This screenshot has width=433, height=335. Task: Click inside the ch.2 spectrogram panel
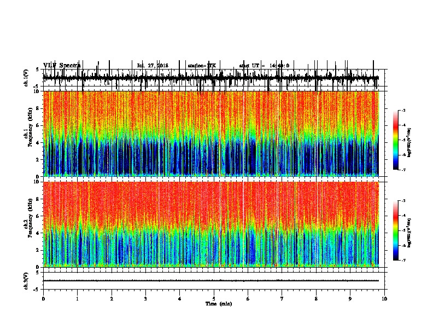click(x=210, y=224)
